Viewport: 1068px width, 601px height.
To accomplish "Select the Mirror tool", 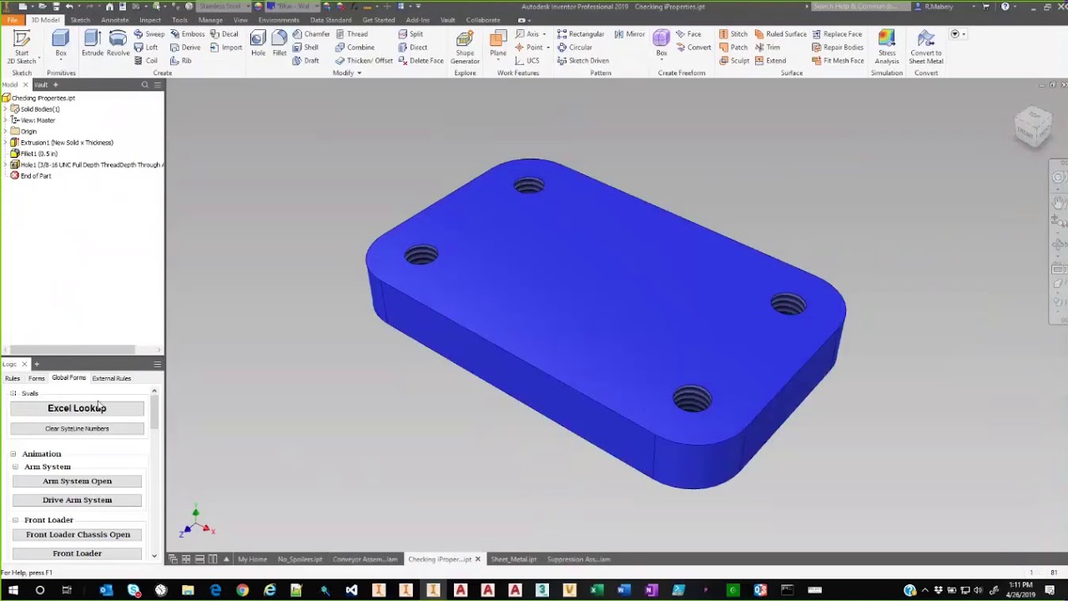I will click(629, 34).
